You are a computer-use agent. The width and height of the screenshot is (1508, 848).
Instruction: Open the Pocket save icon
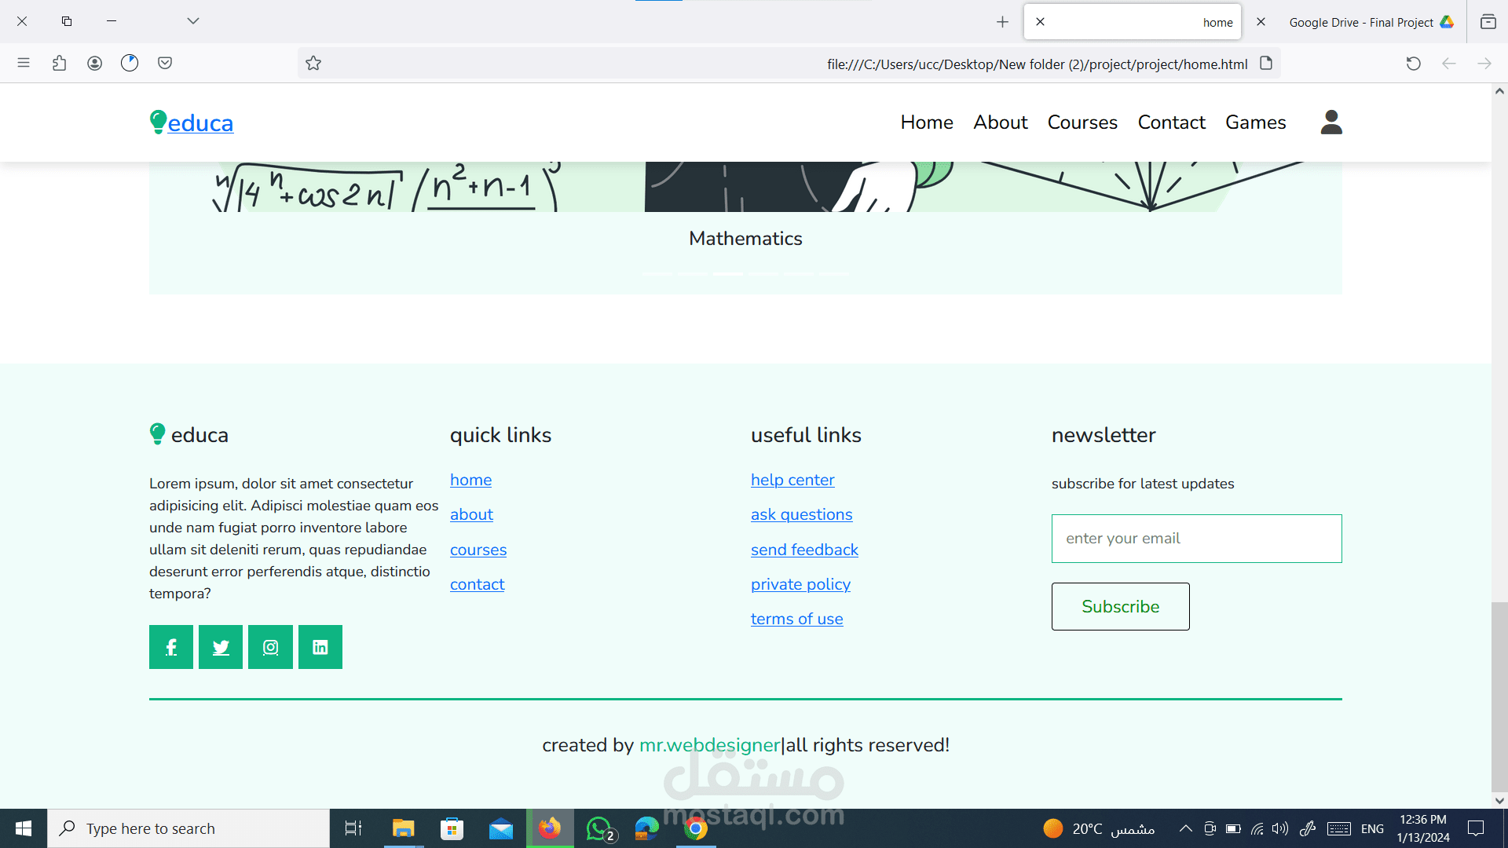click(x=165, y=64)
